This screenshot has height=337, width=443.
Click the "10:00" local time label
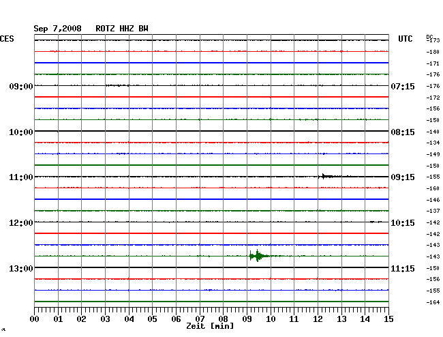pos(21,132)
